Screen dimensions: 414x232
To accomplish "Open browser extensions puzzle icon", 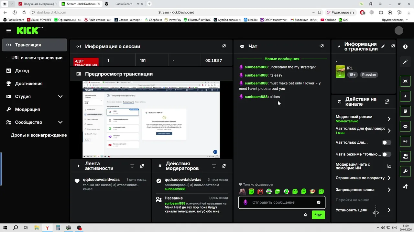I will click(381, 13).
